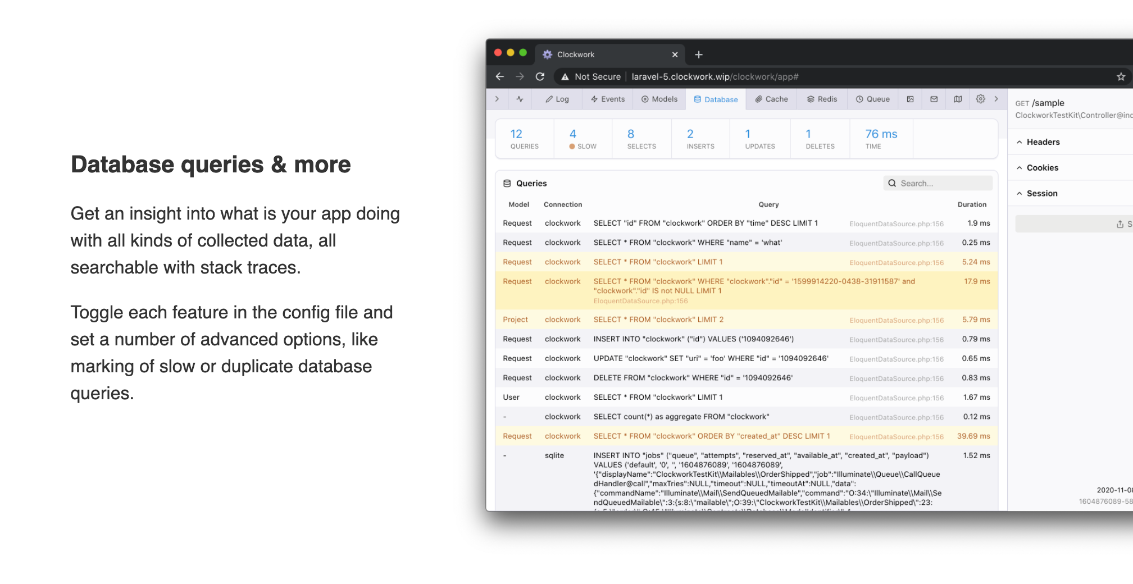Click the red close window button

[x=498, y=53]
